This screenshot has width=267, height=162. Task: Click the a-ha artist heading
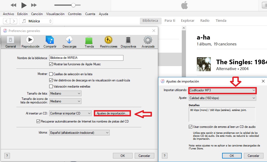204,37
